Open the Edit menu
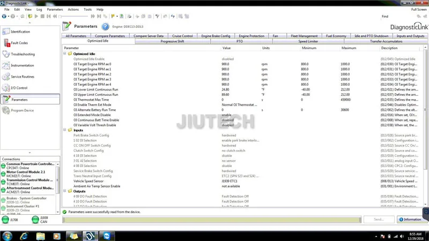This screenshot has width=429, height=241. point(17,9)
